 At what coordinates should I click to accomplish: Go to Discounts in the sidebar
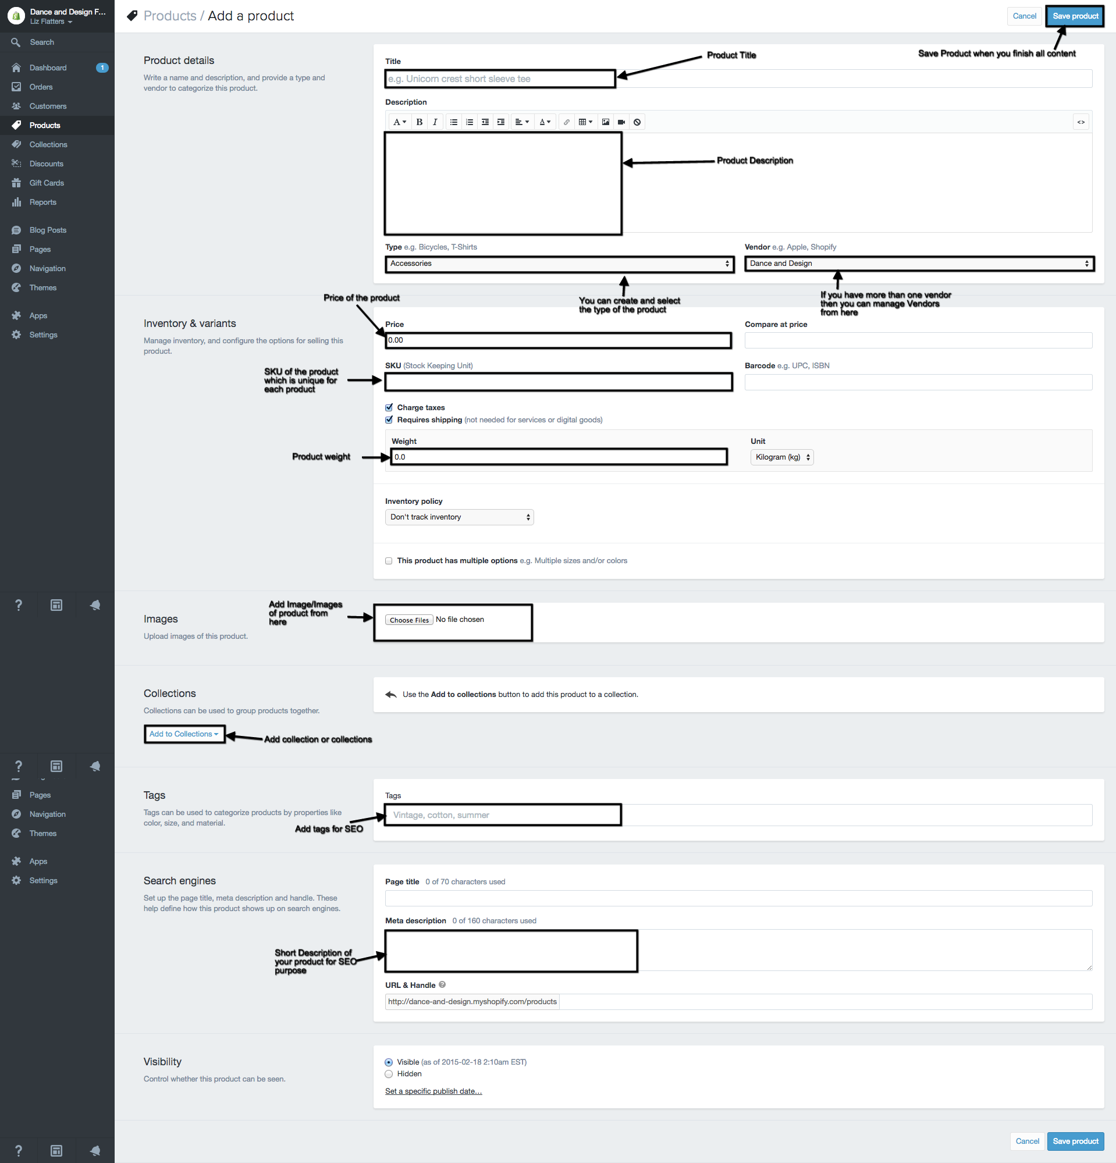[47, 163]
